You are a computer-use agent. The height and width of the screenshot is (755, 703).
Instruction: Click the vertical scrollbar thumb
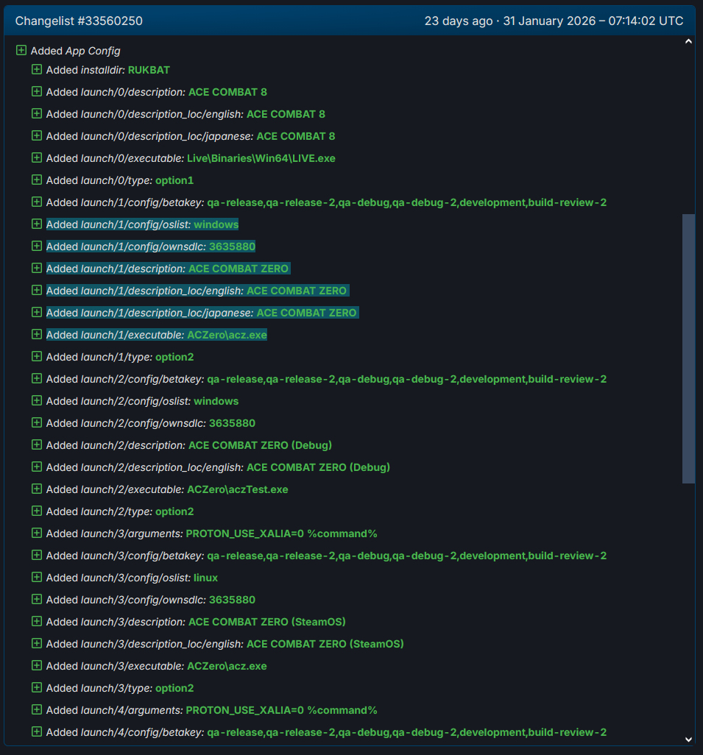pyautogui.click(x=688, y=349)
